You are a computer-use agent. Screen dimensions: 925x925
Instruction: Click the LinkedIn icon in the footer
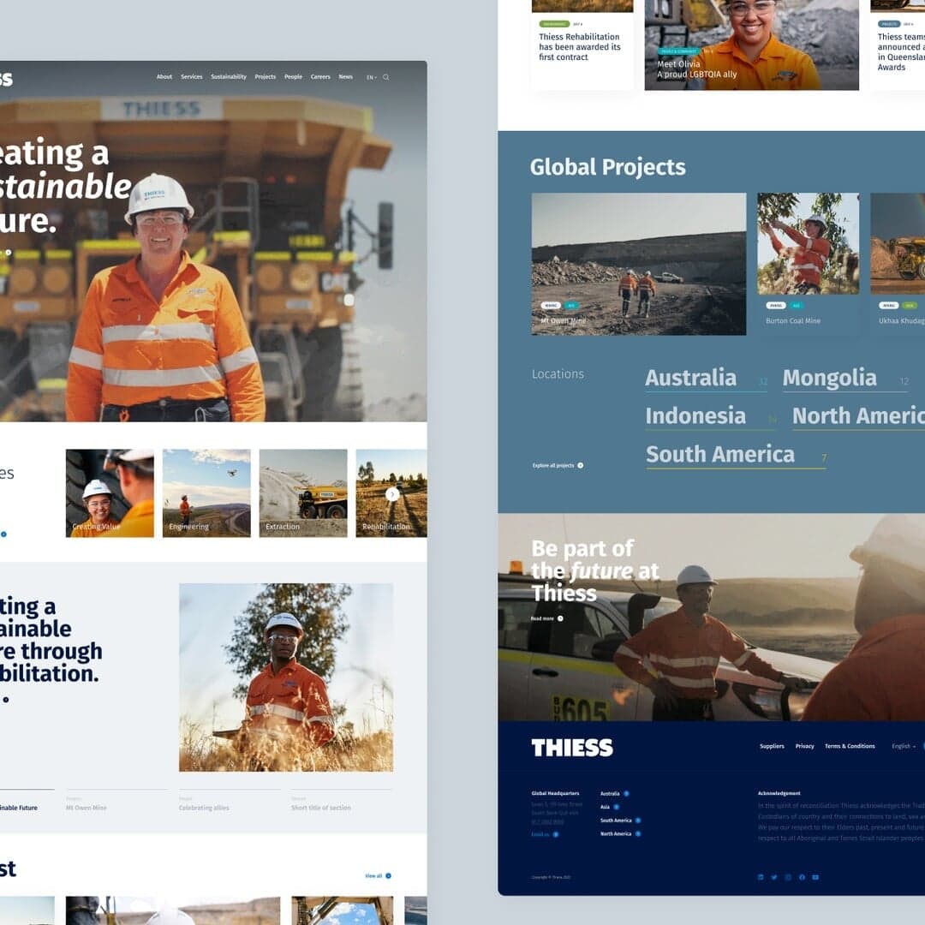click(760, 877)
